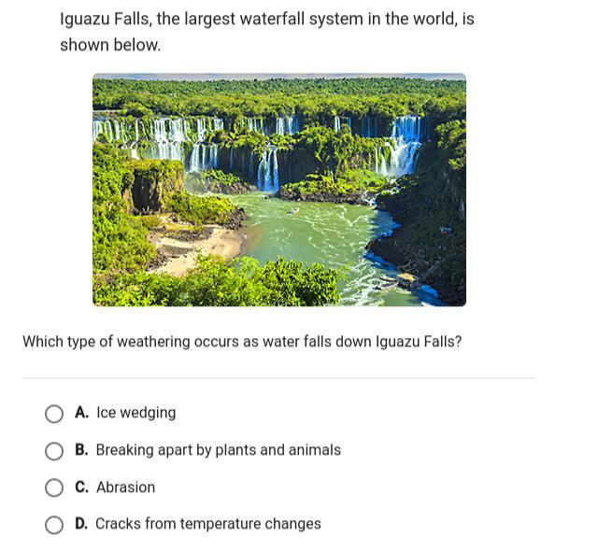Screen dimensions: 598x551
Task: Select the Ice wedging radio button
Action: coord(54,414)
